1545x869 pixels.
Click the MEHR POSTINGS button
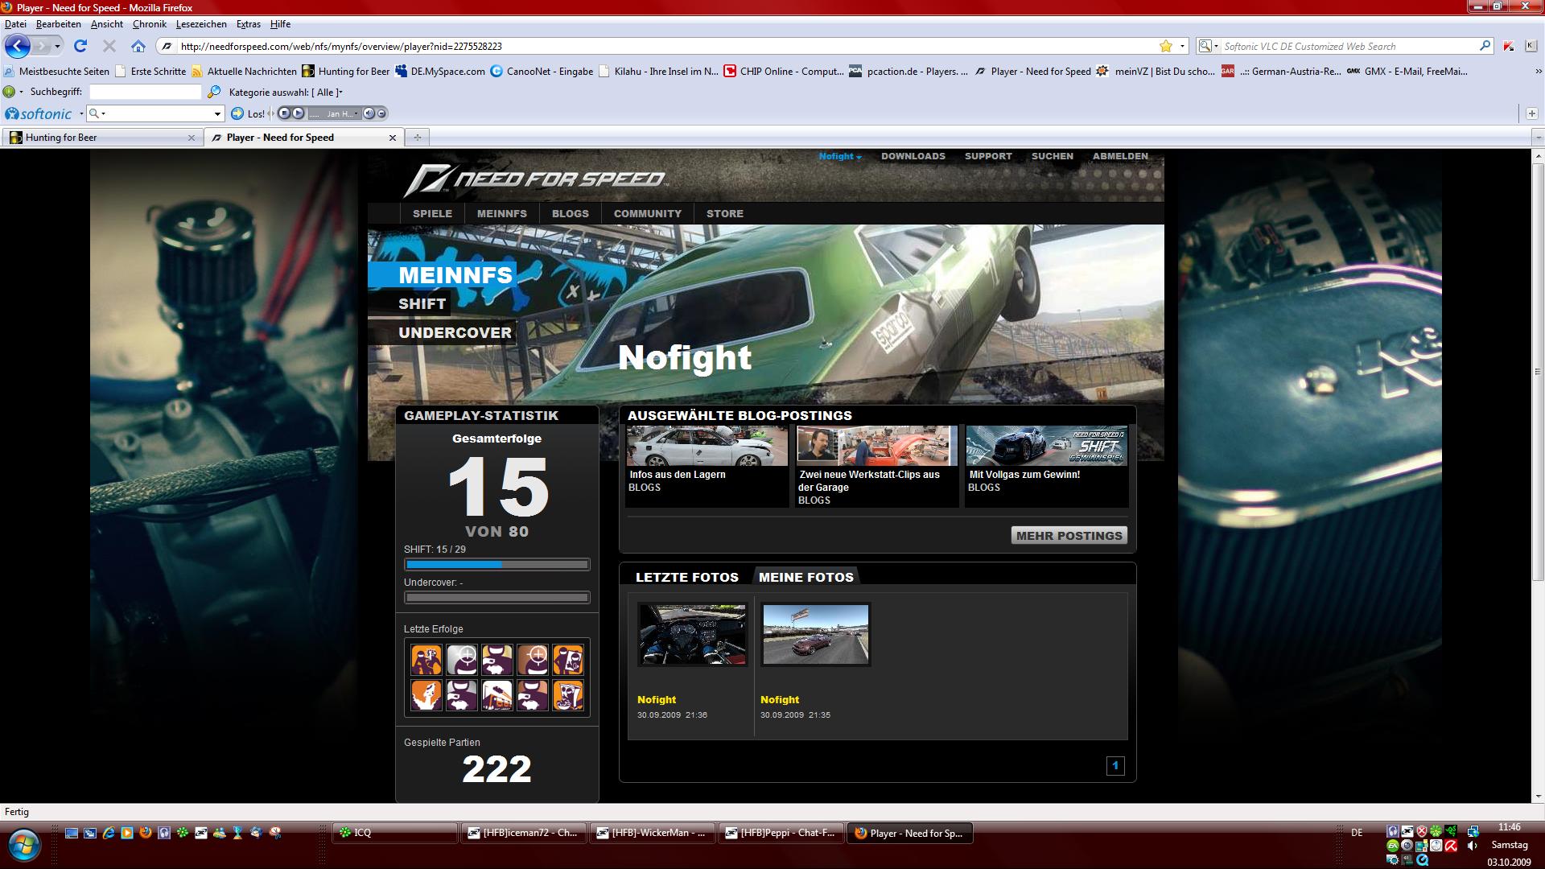[1069, 535]
